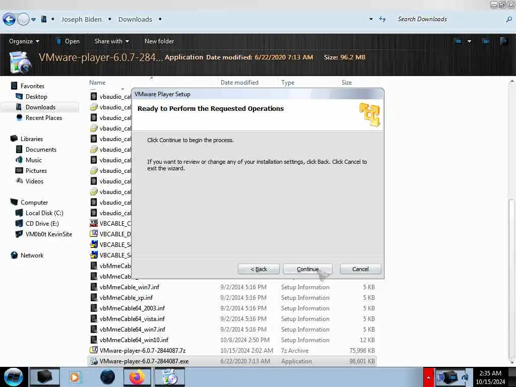Open the media player taskbar icon
Viewport: 516px width, 387px height.
(75, 377)
